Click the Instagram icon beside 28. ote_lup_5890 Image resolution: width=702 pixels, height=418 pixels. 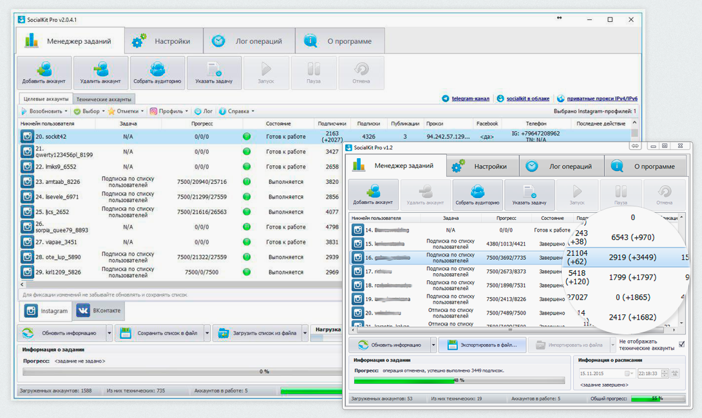point(27,257)
